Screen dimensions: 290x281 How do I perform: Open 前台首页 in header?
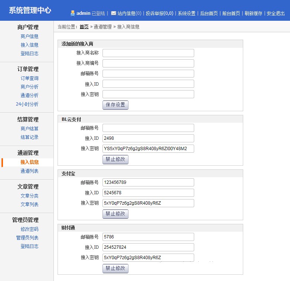coord(231,13)
